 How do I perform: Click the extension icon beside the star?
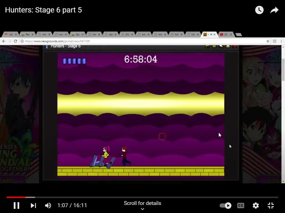click(275, 41)
